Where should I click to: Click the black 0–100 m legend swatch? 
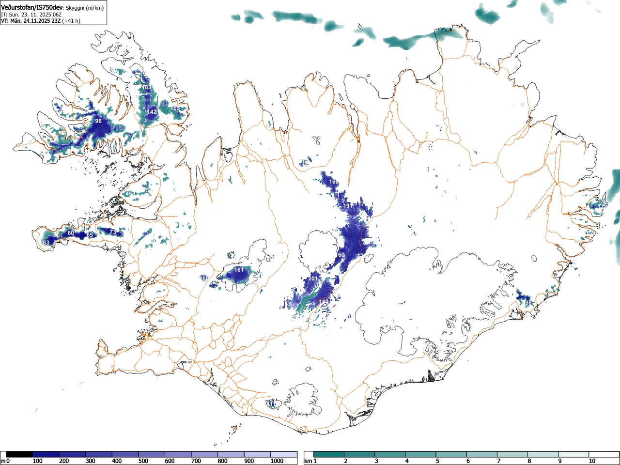tap(20, 454)
